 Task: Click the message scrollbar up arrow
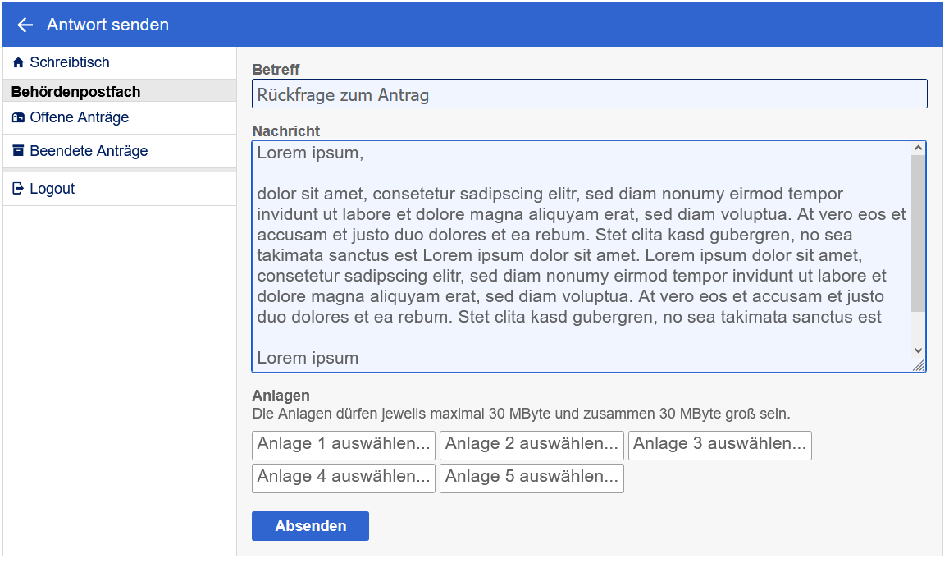(x=918, y=149)
